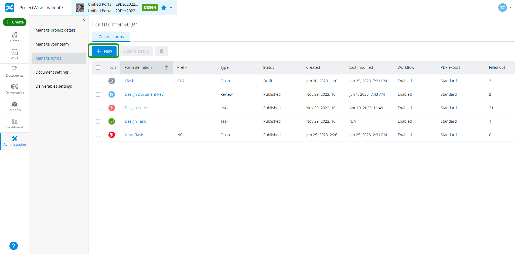Select the New Clash row checkbox
Viewport: 518px width, 254px height.
coord(98,135)
